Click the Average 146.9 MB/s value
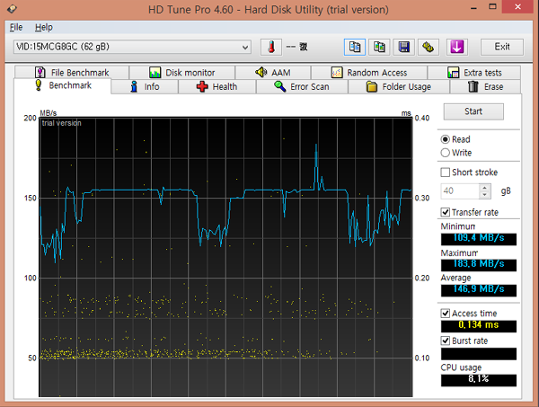This screenshot has height=407, width=539. click(x=479, y=290)
